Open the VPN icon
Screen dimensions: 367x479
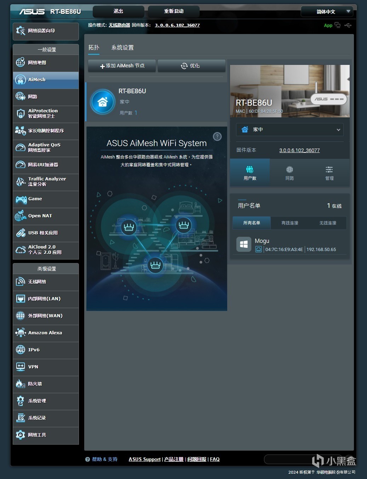coord(21,367)
